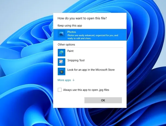Click the 'Keep using this app' heading
166x126 pixels.
coord(70,26)
